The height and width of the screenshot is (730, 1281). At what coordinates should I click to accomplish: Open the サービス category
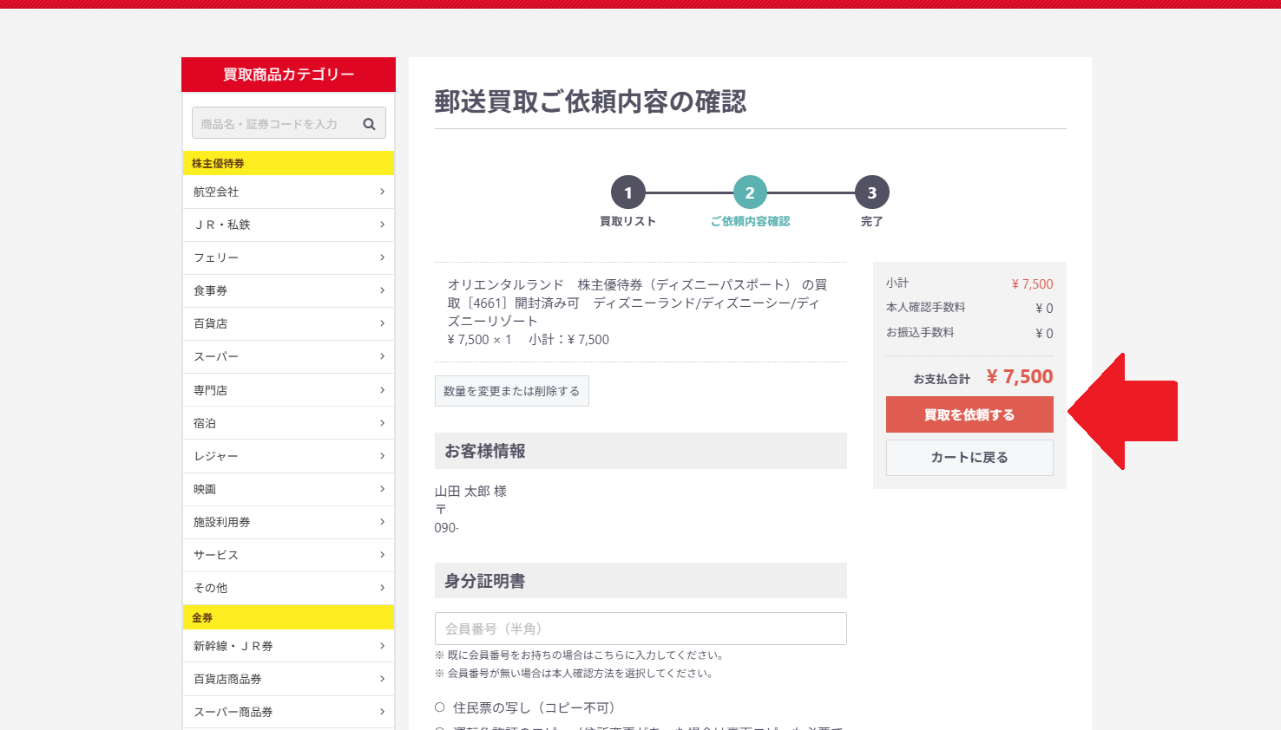[289, 555]
